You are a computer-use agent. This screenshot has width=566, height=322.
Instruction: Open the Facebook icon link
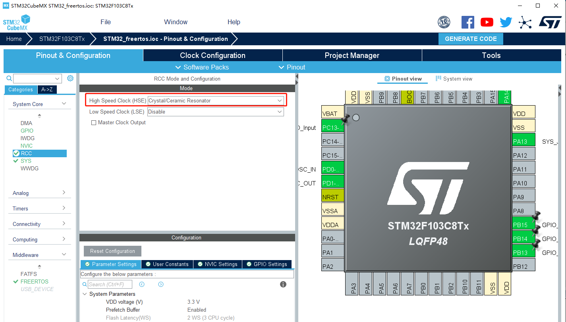468,22
